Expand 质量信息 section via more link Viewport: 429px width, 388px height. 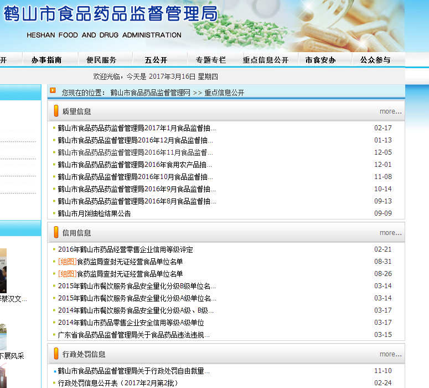coord(390,111)
